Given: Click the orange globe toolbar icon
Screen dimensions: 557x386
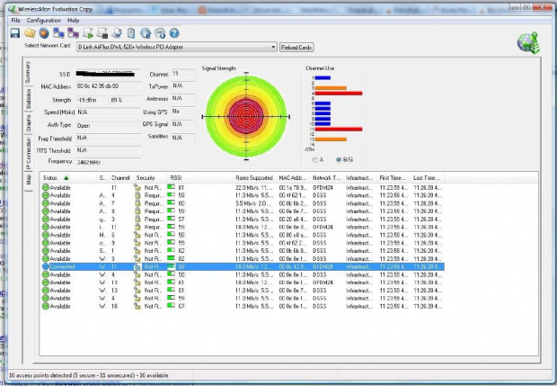Looking at the screenshot, I should pyautogui.click(x=44, y=33).
